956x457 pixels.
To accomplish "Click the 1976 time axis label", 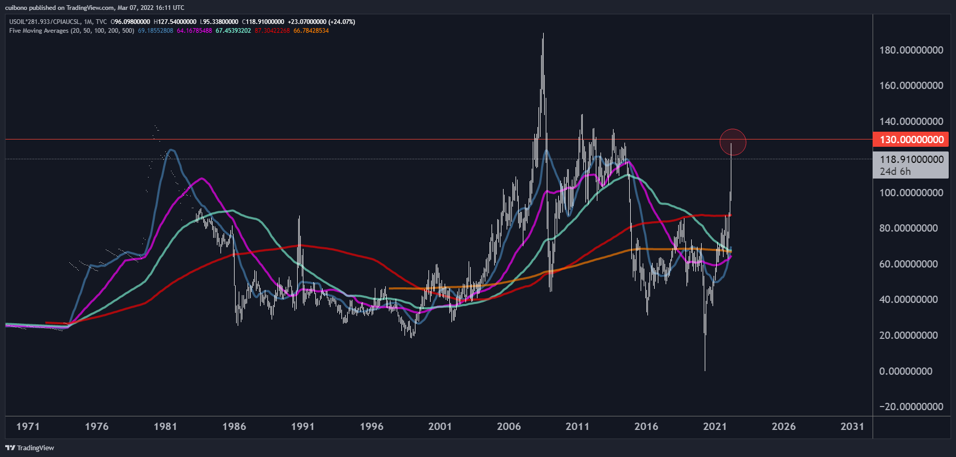I will [x=97, y=426].
